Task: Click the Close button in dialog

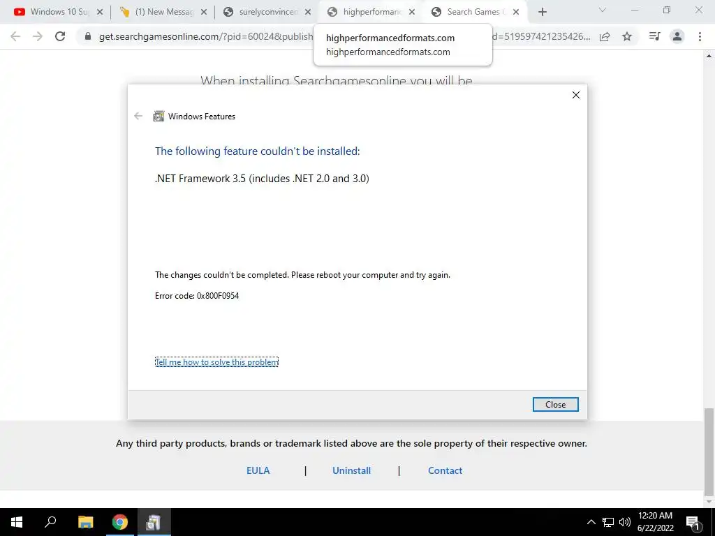Action: [x=555, y=404]
